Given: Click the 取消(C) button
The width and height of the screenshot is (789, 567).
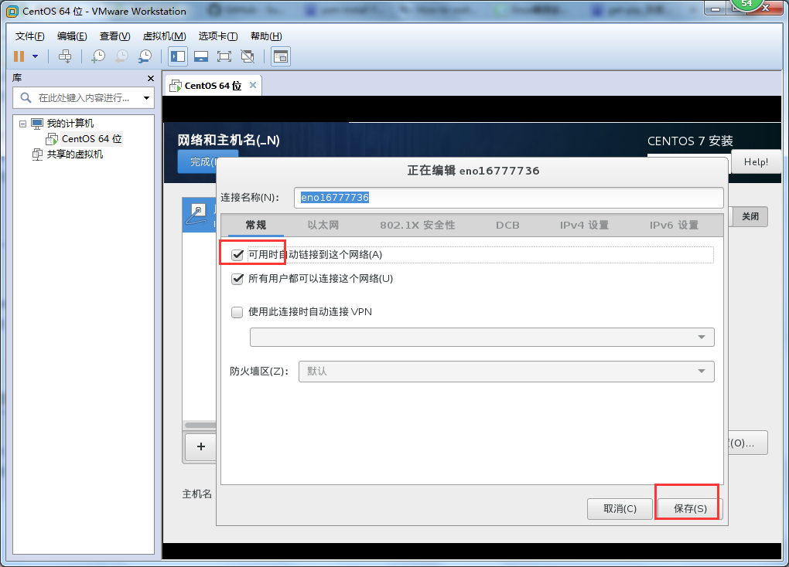Looking at the screenshot, I should [620, 509].
